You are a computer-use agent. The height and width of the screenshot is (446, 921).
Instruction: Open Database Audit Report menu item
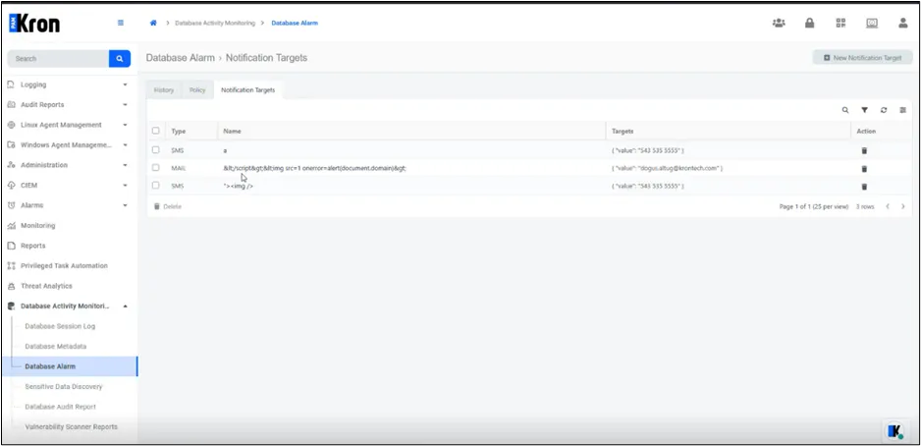point(61,407)
